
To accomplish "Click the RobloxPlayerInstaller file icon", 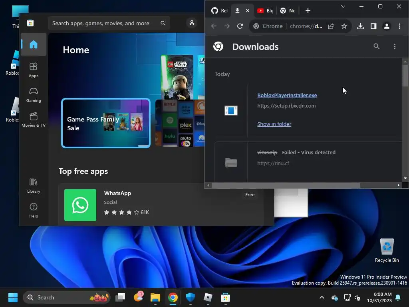I will click(x=231, y=110).
